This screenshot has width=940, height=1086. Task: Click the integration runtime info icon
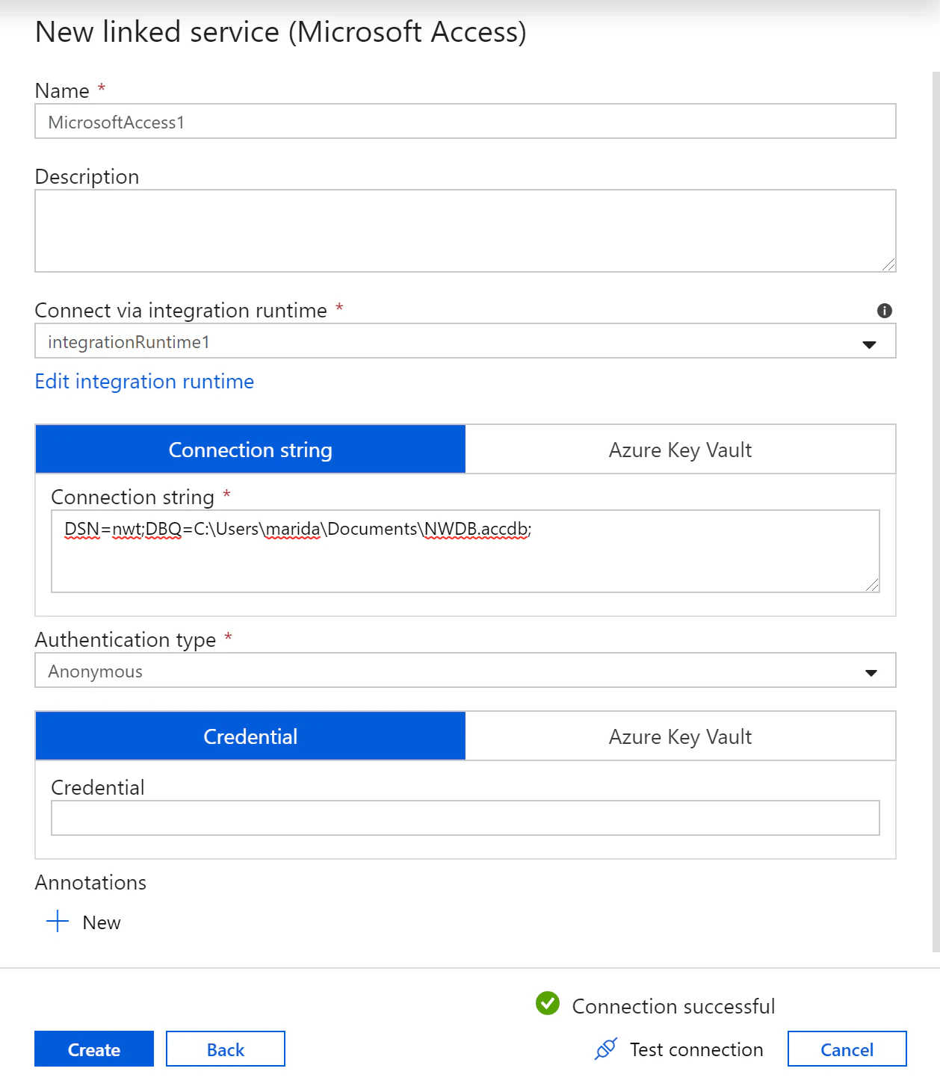[x=885, y=311]
